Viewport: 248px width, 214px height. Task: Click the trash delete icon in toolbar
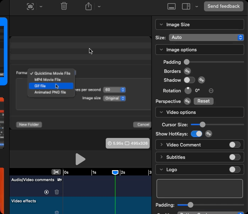(x=64, y=6)
